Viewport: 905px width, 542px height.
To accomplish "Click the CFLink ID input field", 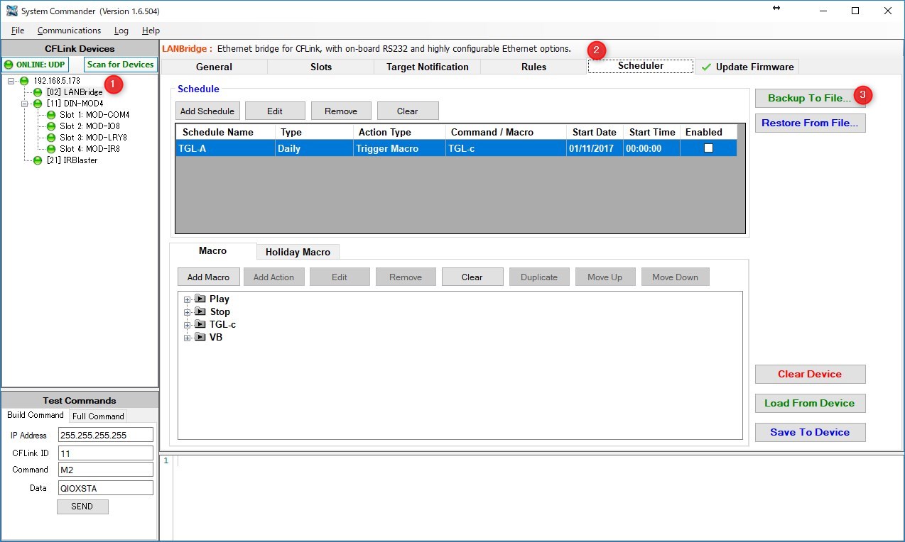I will [x=106, y=453].
